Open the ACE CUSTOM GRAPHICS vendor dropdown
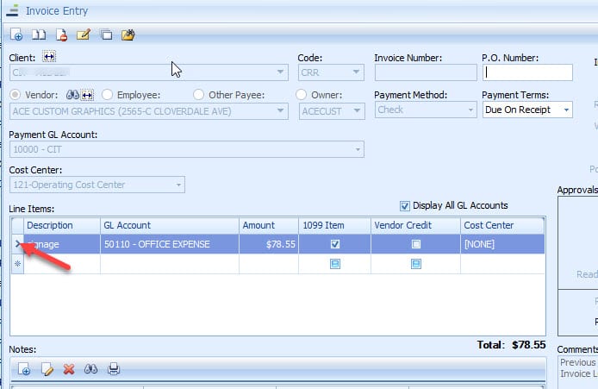598x389 pixels. pyautogui.click(x=280, y=110)
